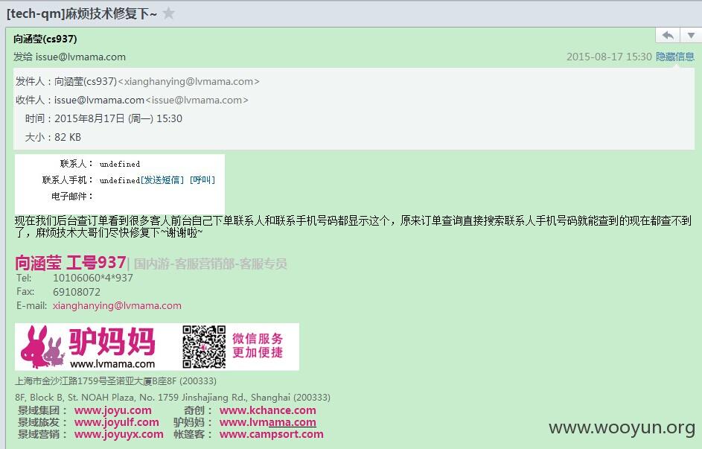Click Fax number 69108072
This screenshot has width=702, height=449.
pyautogui.click(x=77, y=293)
